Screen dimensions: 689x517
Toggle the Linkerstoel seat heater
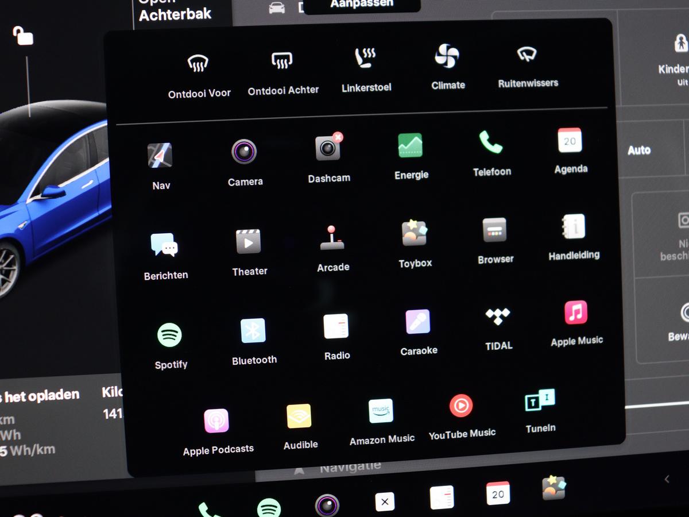(x=366, y=58)
